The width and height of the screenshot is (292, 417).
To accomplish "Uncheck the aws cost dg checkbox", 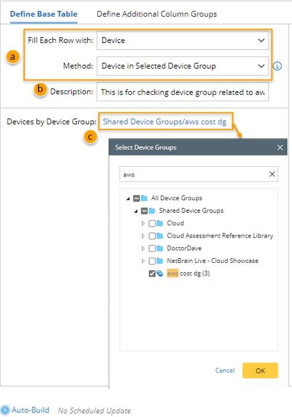I will 152,273.
